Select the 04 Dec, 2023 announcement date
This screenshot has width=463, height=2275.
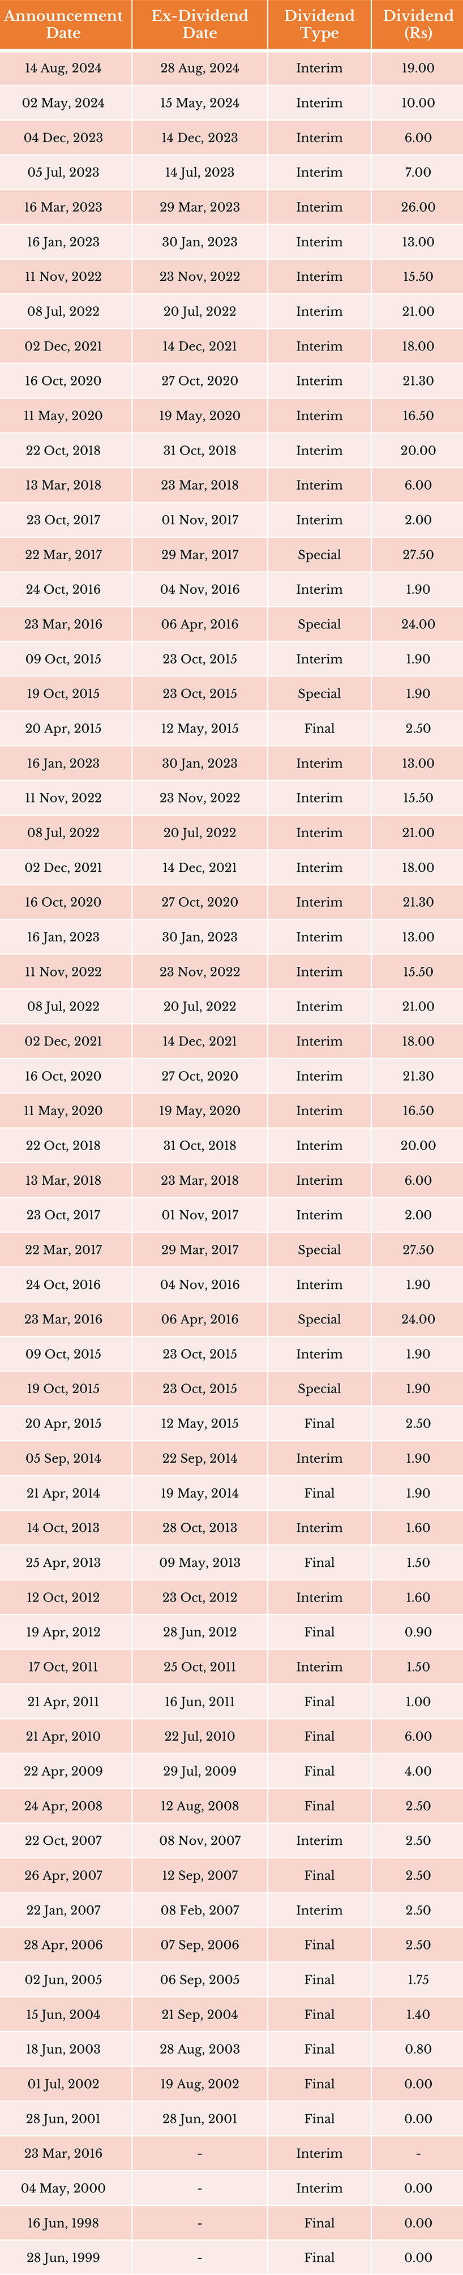[63, 138]
